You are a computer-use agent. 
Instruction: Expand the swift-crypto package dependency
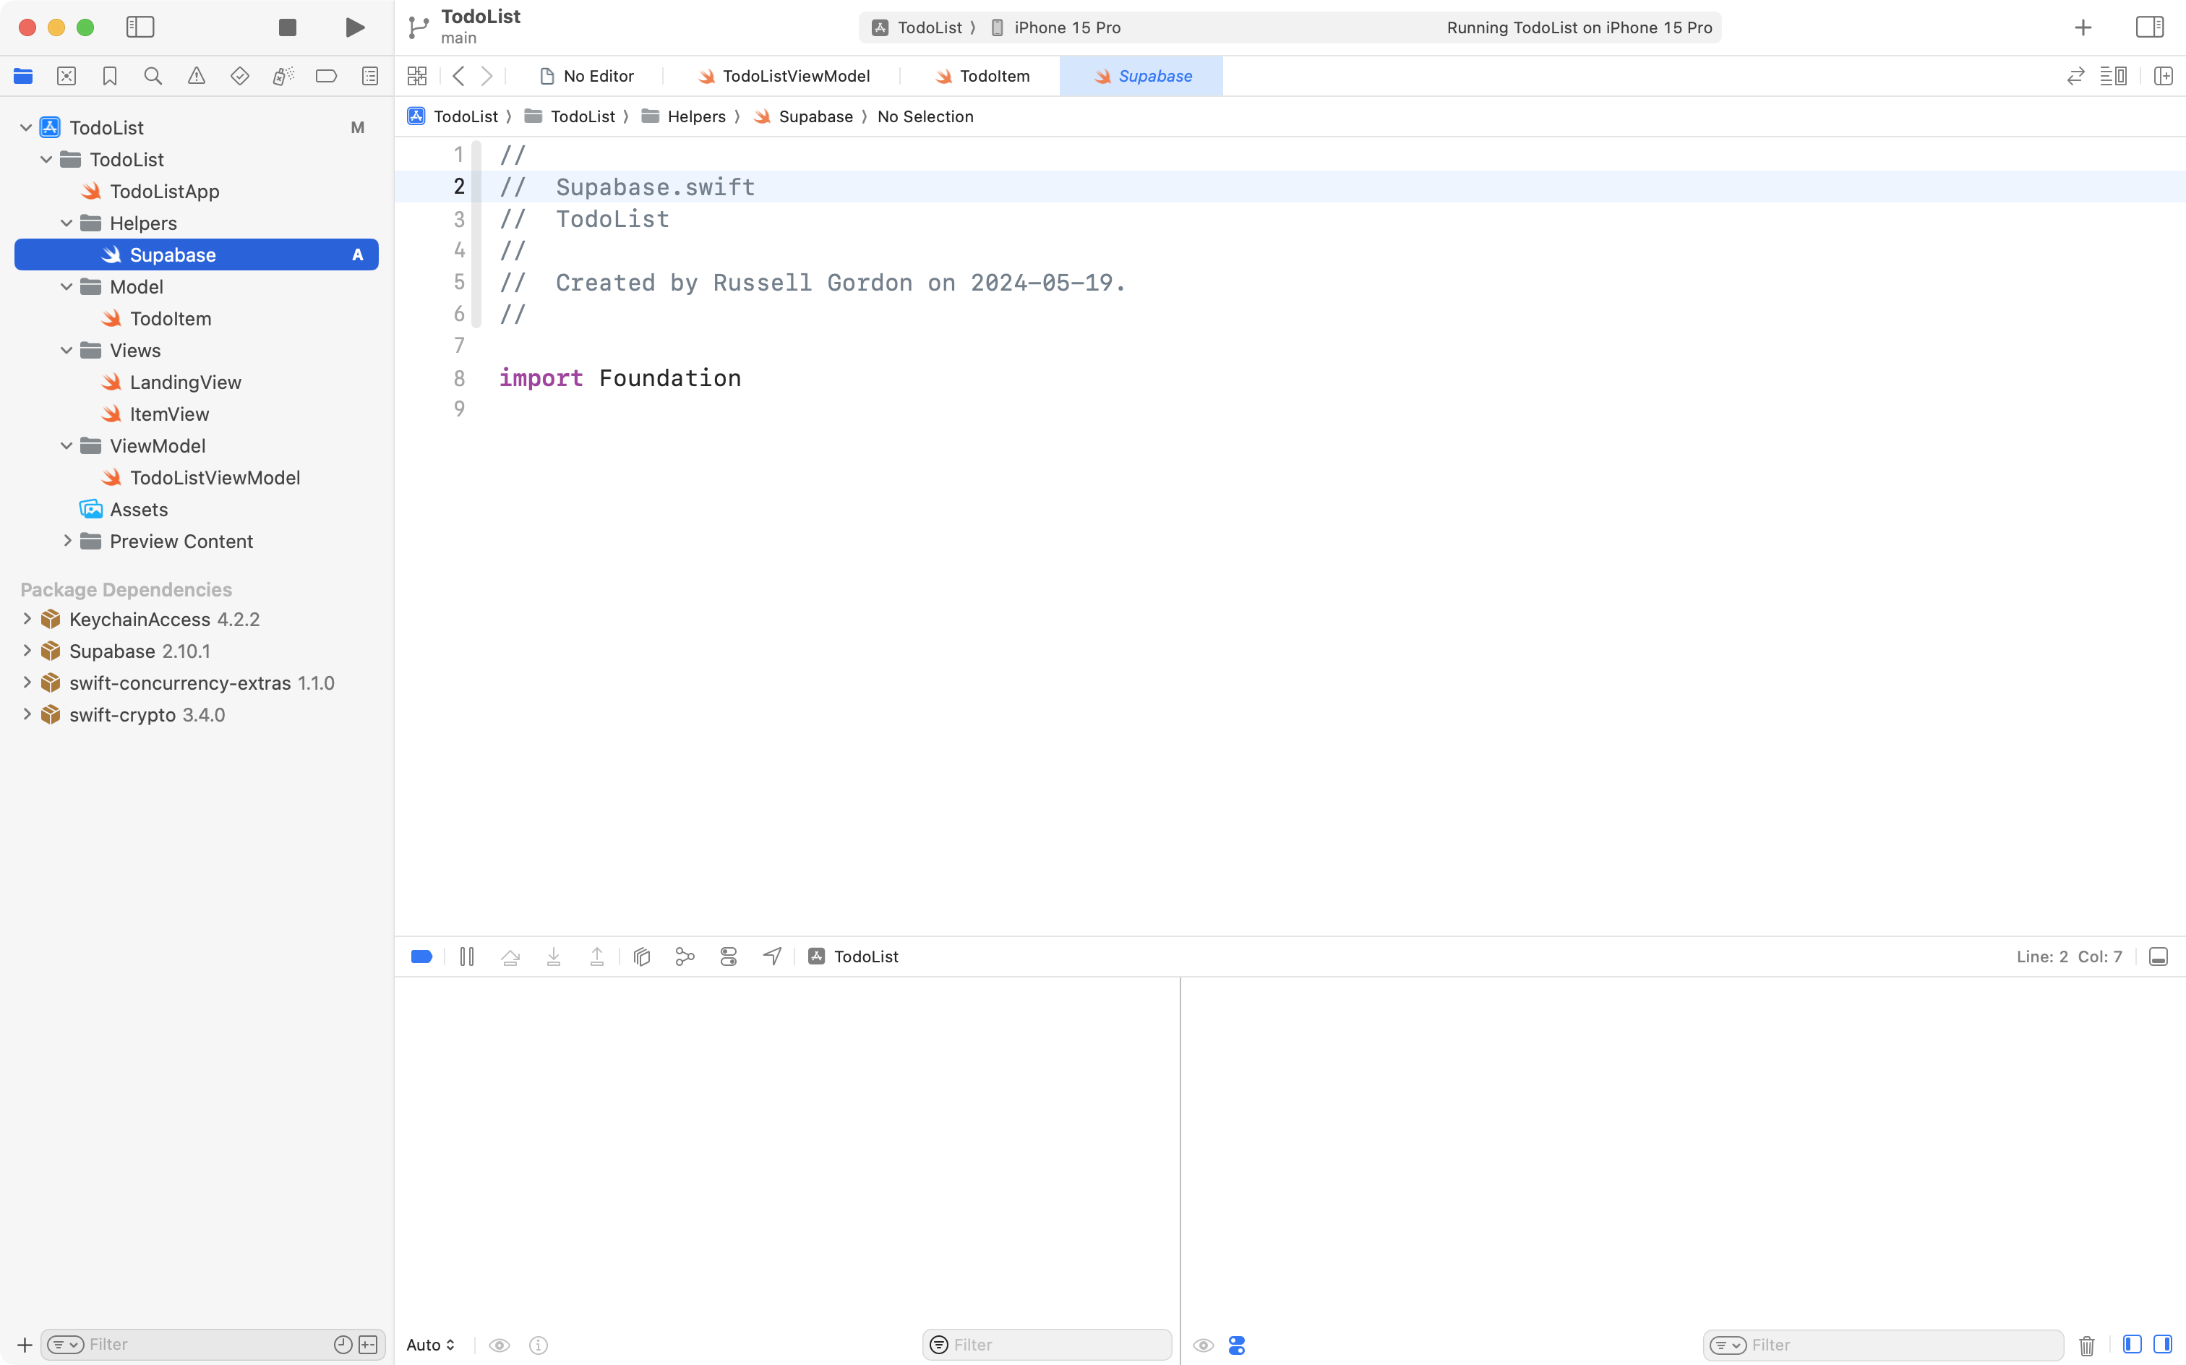coord(26,714)
